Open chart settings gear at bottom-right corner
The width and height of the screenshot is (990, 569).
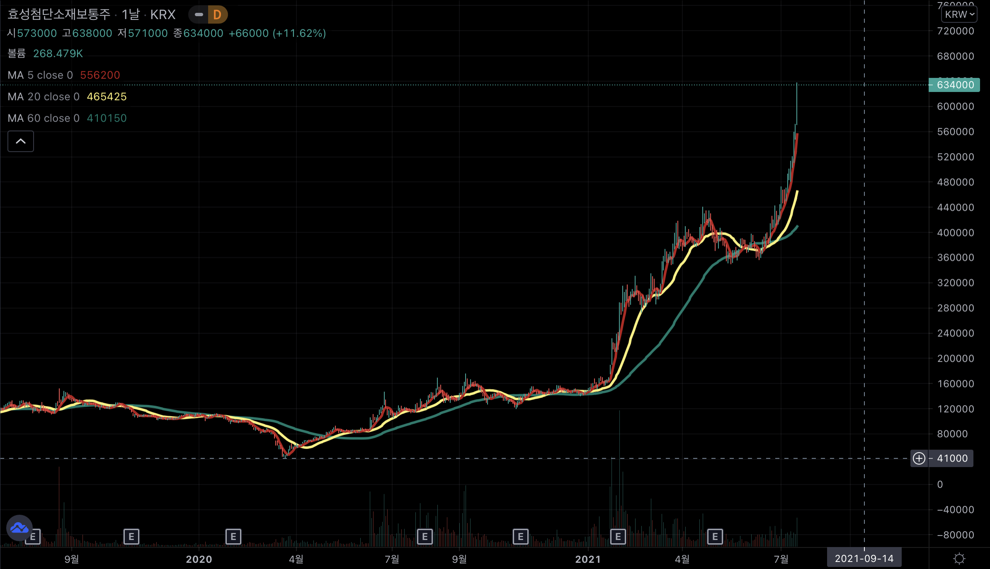click(959, 559)
